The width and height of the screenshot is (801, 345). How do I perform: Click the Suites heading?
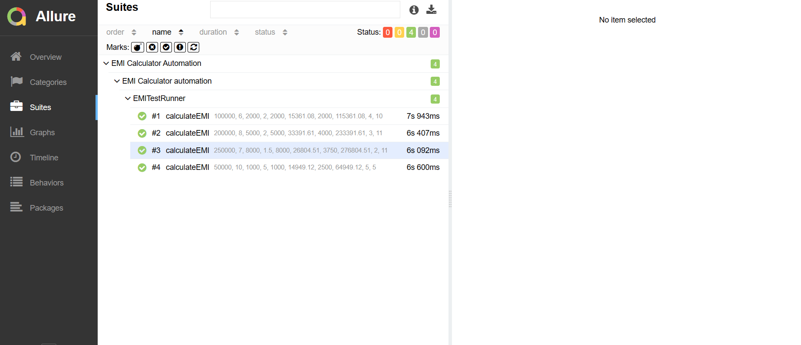coord(122,7)
